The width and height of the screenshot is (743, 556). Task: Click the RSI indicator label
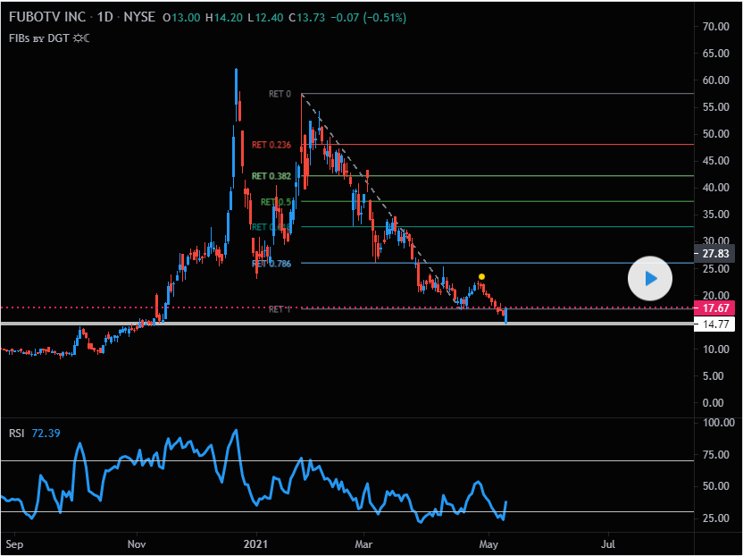(16, 433)
